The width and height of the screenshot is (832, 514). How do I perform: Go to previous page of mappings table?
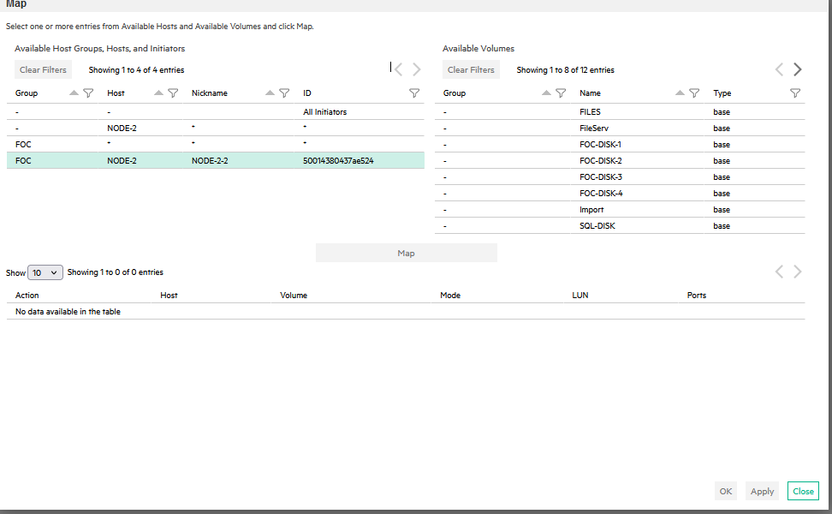point(779,272)
